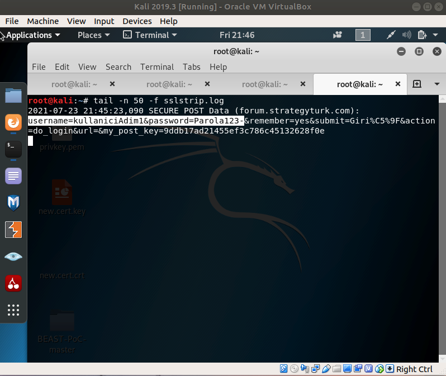The height and width of the screenshot is (376, 446).
Task: Click the VirtualBox mouse integration icon
Action: tap(379, 369)
